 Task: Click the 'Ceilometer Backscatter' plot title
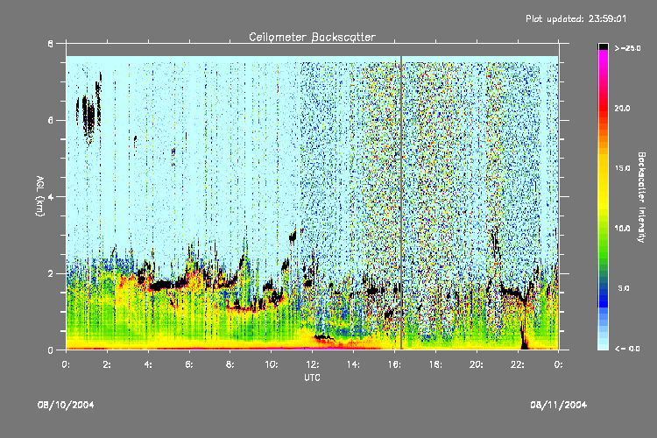coord(312,37)
